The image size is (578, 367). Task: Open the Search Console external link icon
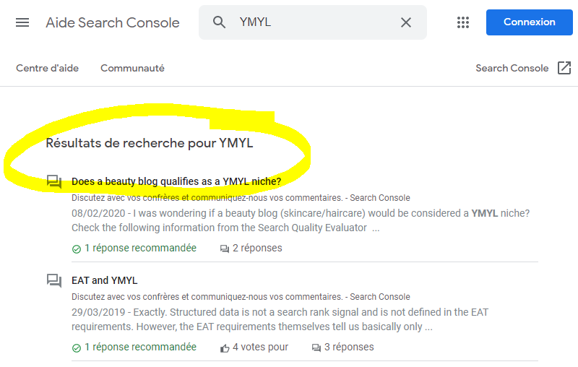564,68
